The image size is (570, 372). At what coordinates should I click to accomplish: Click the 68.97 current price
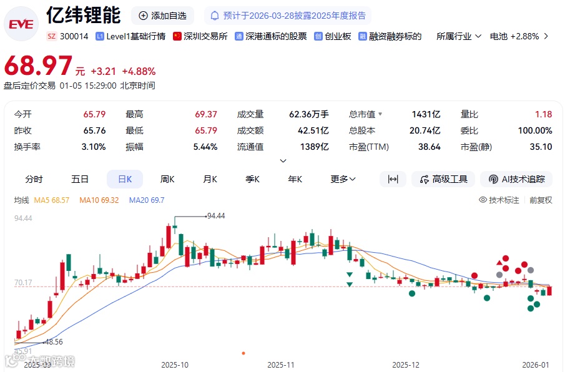(x=38, y=66)
